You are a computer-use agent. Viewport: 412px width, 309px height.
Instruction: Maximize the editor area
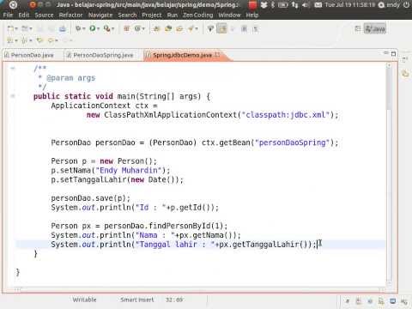tap(393, 54)
